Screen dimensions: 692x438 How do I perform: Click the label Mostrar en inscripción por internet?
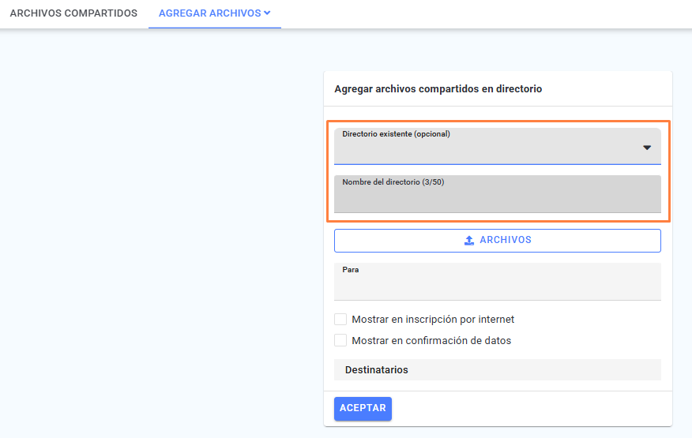433,320
